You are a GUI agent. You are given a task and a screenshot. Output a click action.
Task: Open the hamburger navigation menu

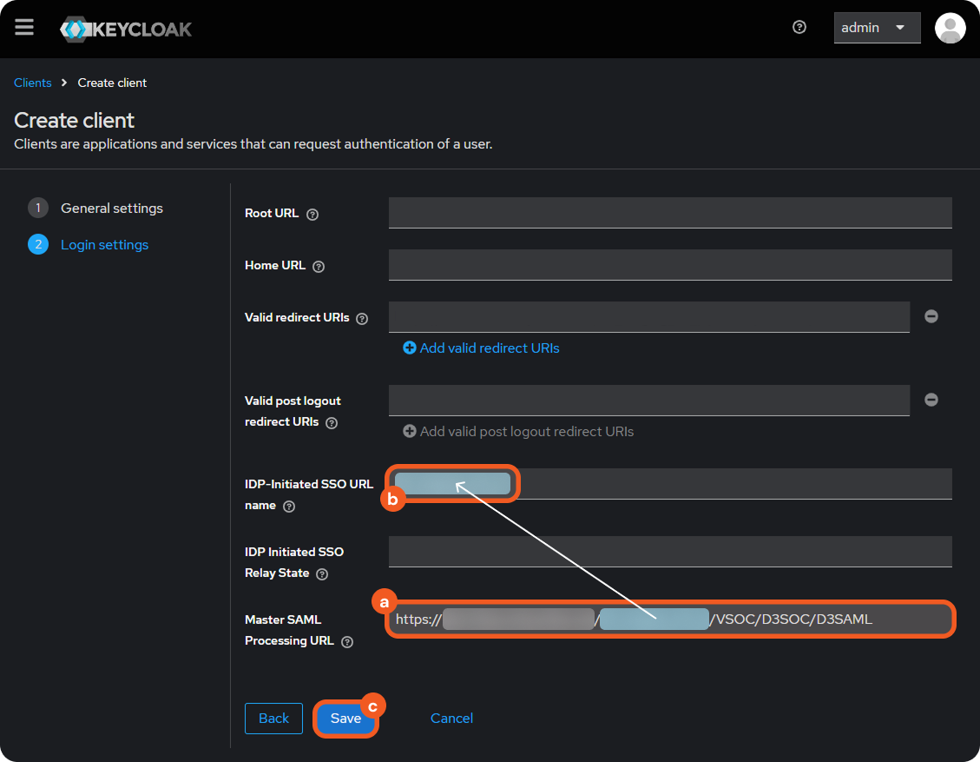coord(24,28)
